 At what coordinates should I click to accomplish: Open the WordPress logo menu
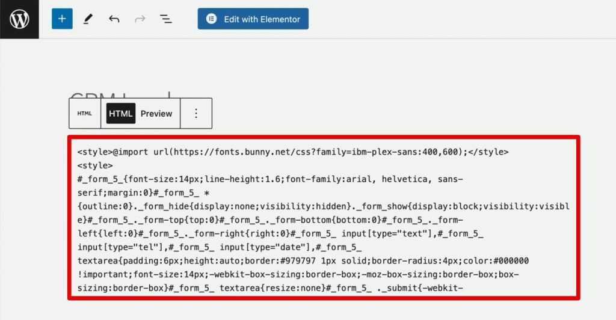(19, 19)
